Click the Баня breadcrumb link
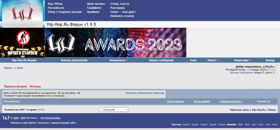280x130 pixels. 20,68
